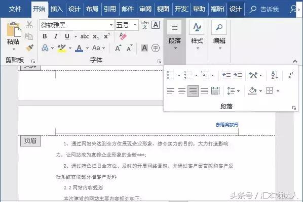Open the phonetic guide (wén) tool
Screen dimensions: 303x202
pos(144,25)
